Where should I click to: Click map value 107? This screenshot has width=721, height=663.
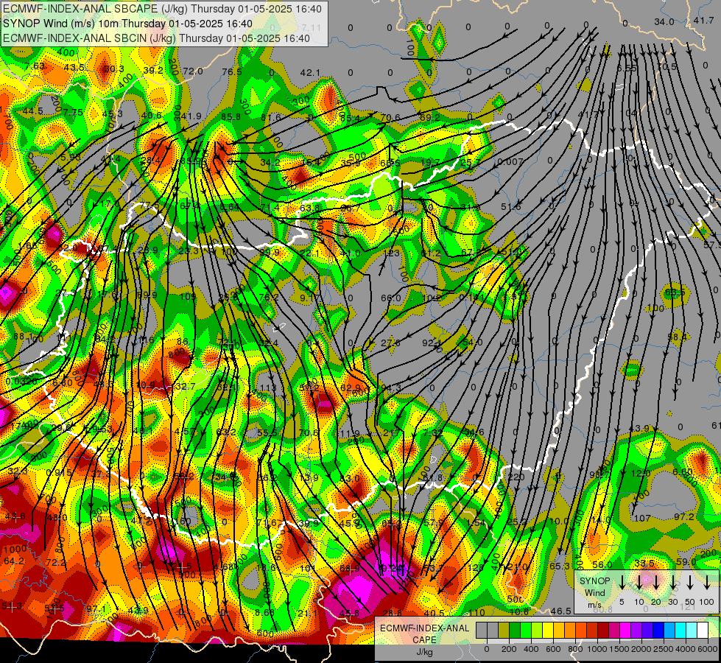642,518
